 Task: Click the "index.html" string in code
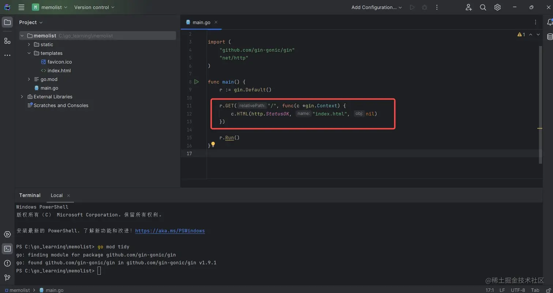pos(330,114)
